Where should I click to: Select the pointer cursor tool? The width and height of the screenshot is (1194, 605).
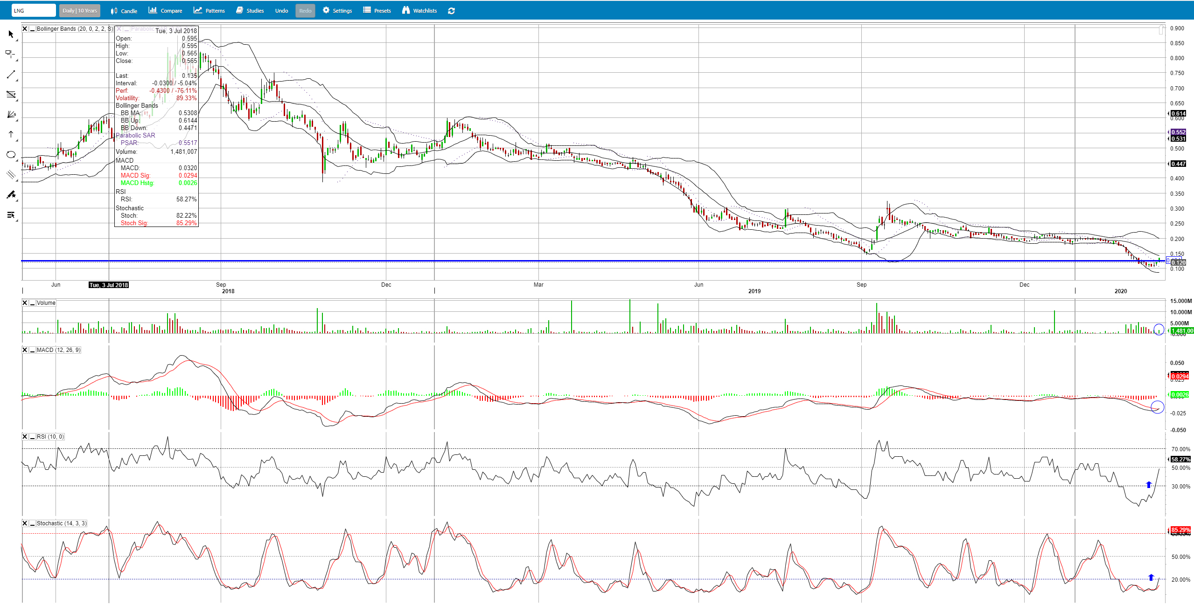(x=11, y=34)
